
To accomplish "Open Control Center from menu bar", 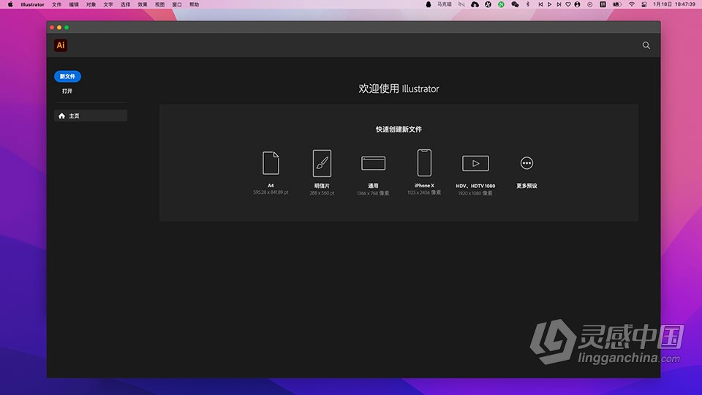I will coord(644,4).
